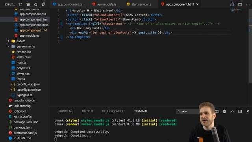Select the app.component.html editor tab

click(180, 4)
